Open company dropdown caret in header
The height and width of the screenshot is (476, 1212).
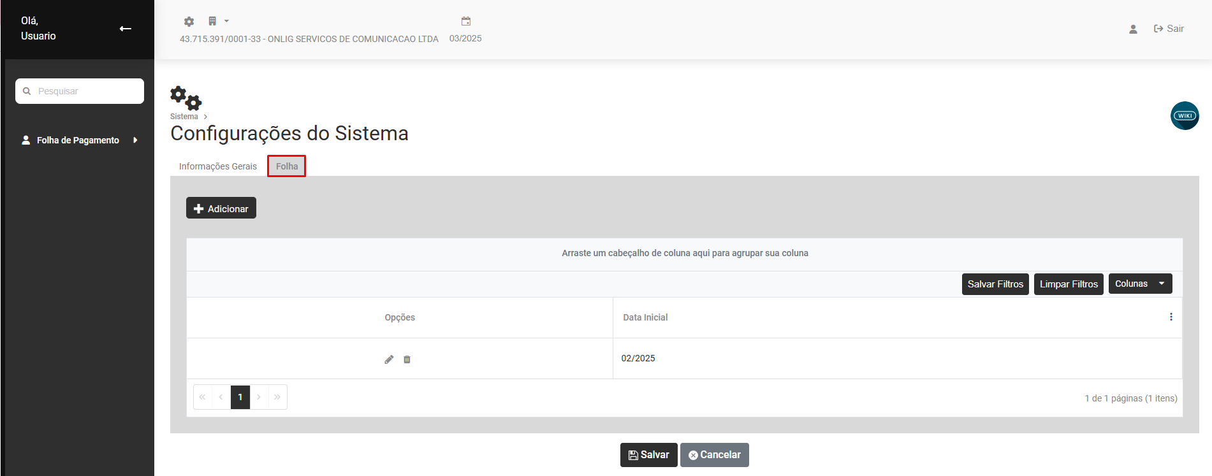point(226,22)
